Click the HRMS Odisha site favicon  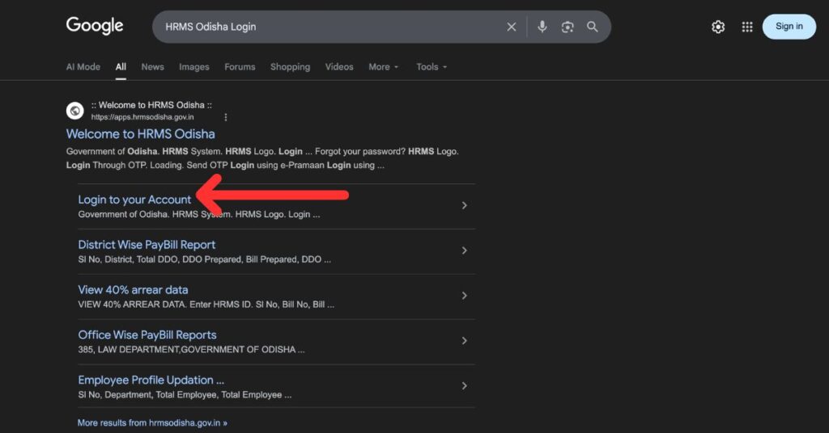(x=74, y=111)
